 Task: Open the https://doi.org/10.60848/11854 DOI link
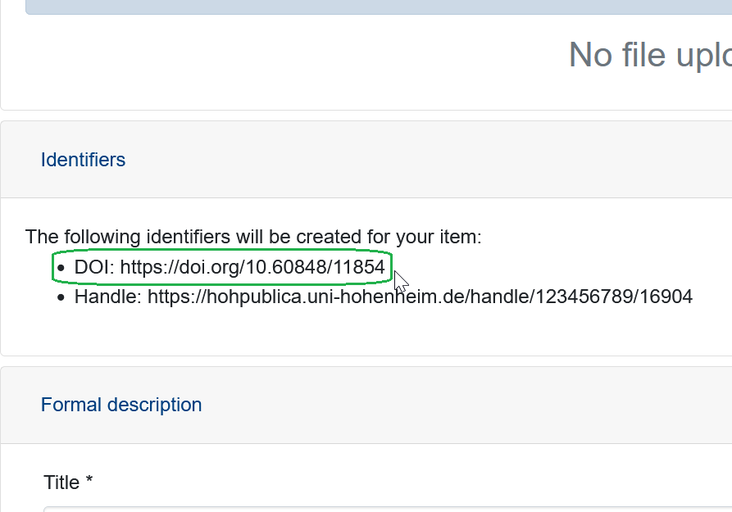(252, 267)
